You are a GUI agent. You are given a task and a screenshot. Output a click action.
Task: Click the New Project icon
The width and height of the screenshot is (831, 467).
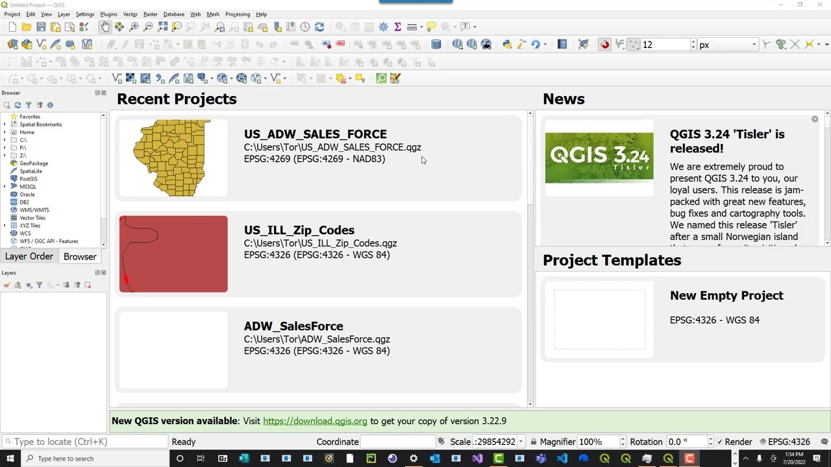click(x=12, y=27)
